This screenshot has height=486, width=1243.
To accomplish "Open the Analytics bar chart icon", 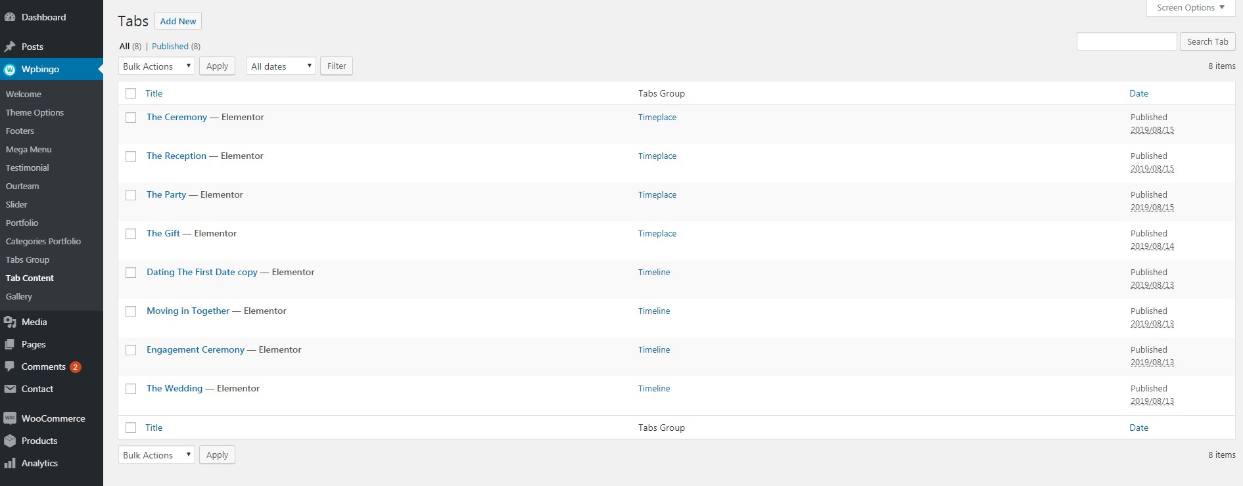I will pos(10,463).
